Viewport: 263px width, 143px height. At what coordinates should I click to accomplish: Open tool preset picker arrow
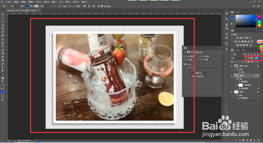pos(7,6)
